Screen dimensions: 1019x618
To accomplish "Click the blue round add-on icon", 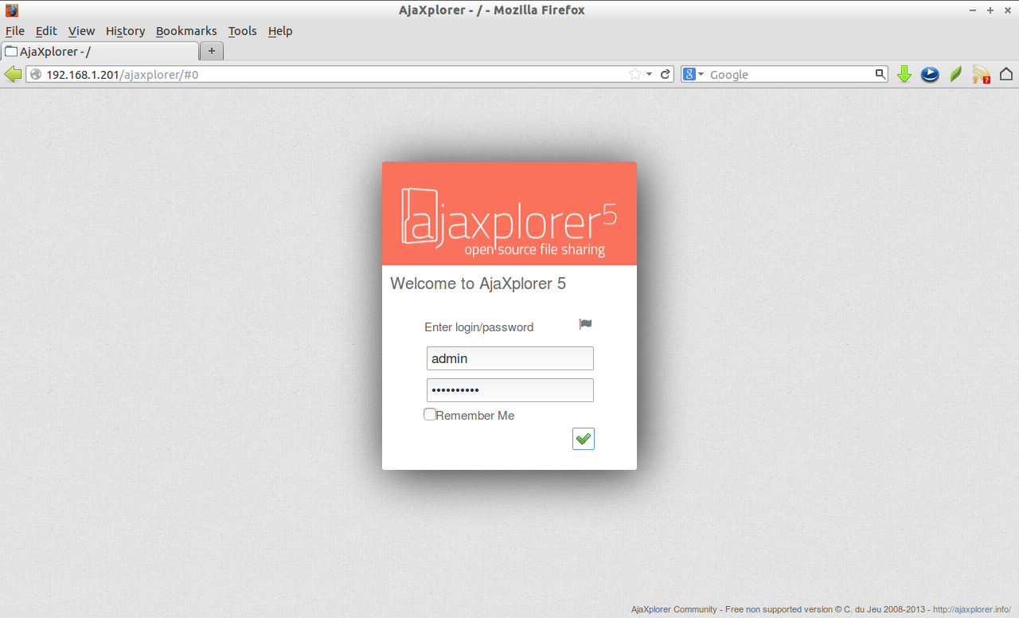I will coord(930,74).
